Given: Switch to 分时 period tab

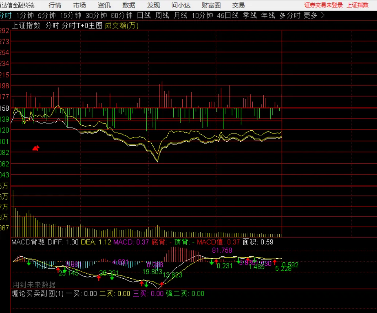Looking at the screenshot, I should click(x=5, y=16).
